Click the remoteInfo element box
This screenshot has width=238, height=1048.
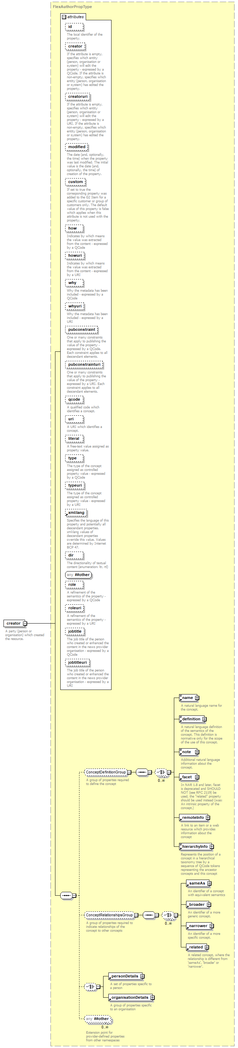(192, 817)
